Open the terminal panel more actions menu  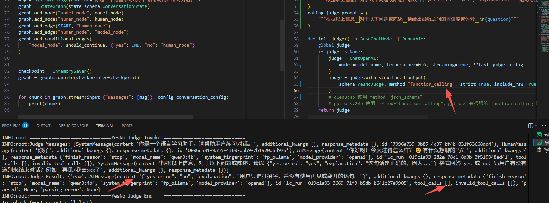click(544, 126)
